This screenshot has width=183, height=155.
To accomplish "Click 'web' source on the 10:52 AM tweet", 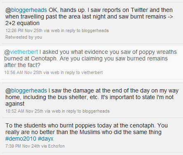I will [56, 111].
